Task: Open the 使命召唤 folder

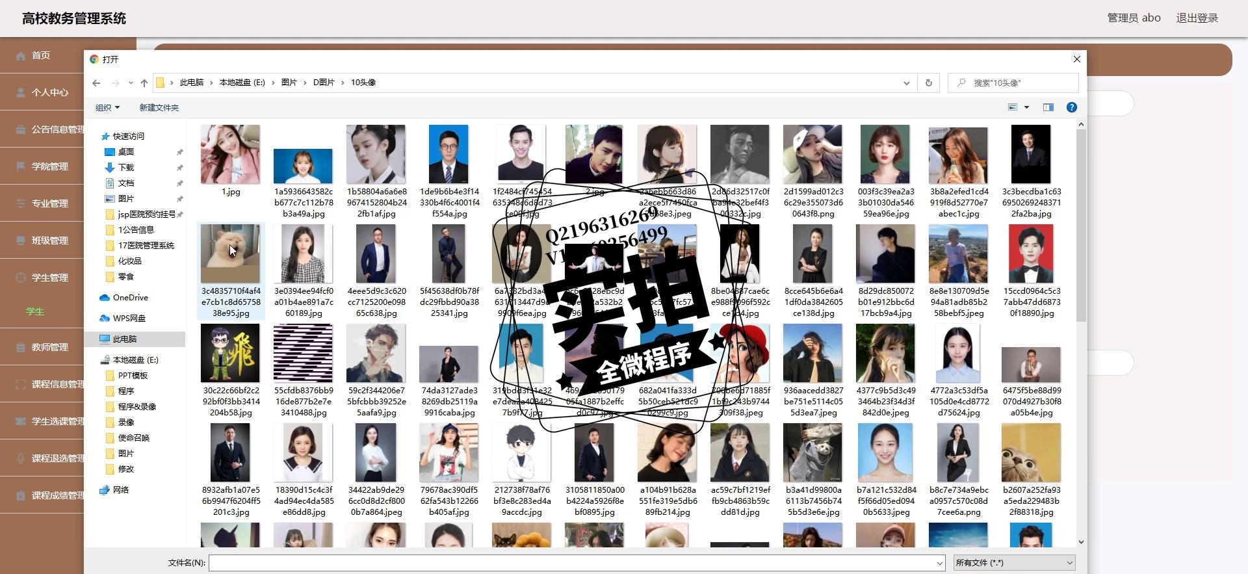Action: click(133, 437)
